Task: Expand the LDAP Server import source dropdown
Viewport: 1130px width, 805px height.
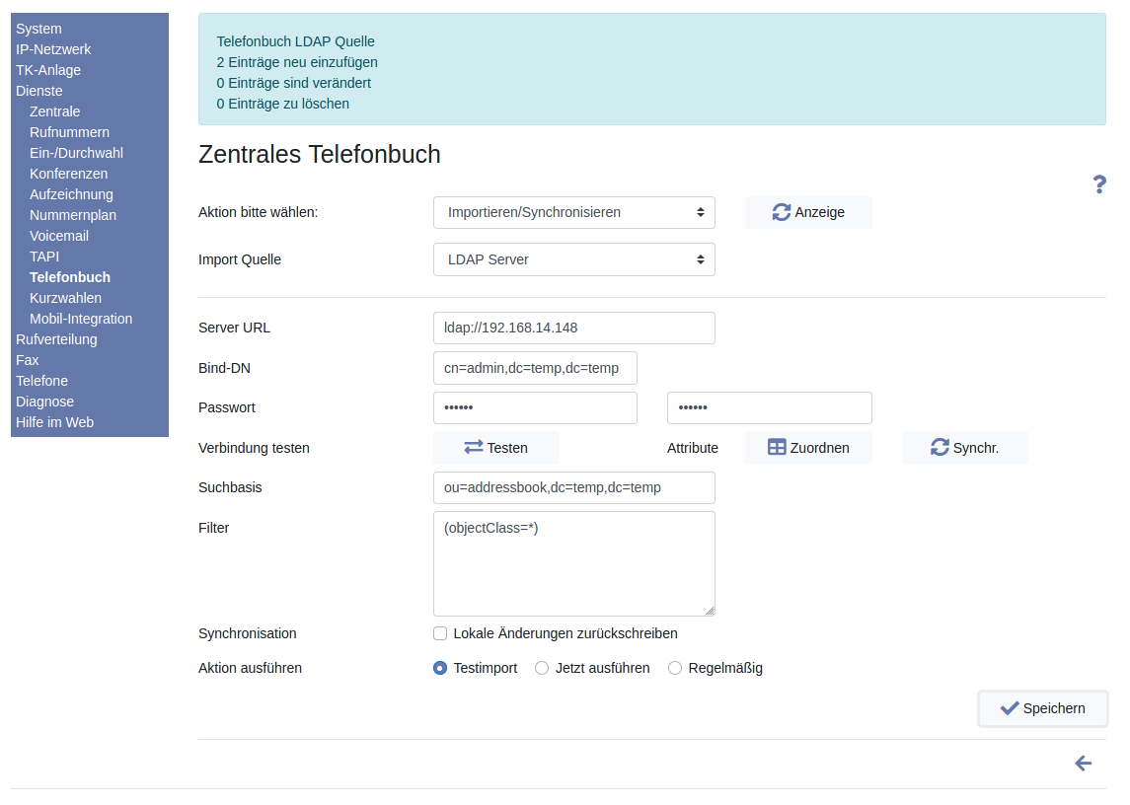Action: (573, 259)
